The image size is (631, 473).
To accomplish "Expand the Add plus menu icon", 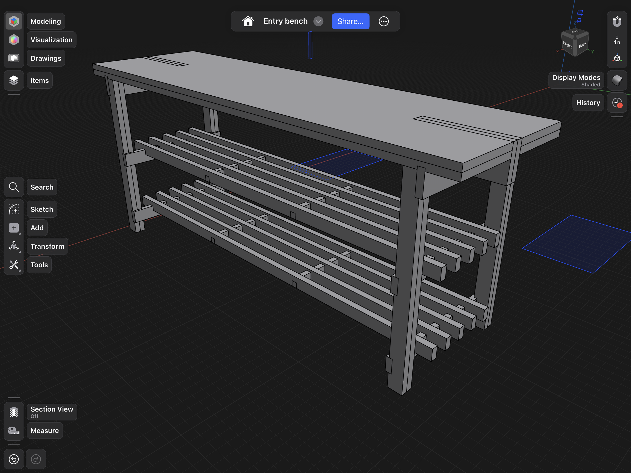I will (x=14, y=228).
